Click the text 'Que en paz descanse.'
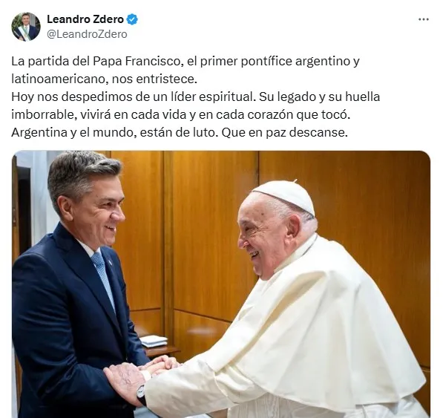Screen dimensions: 443x418 tap(284, 133)
